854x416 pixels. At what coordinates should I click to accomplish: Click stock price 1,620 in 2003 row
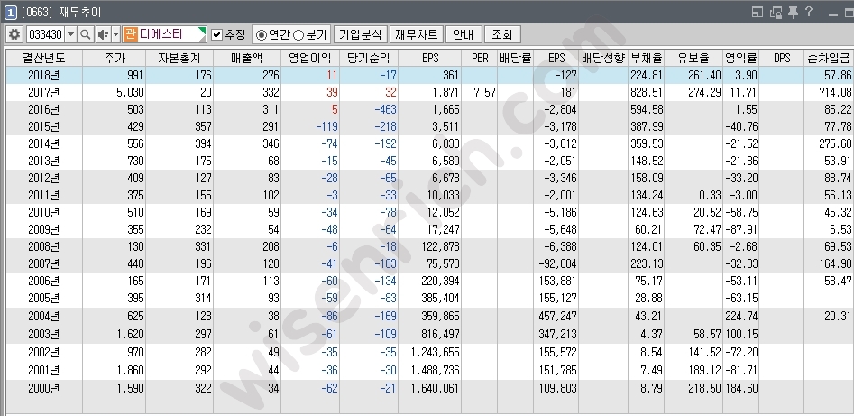[x=130, y=334]
